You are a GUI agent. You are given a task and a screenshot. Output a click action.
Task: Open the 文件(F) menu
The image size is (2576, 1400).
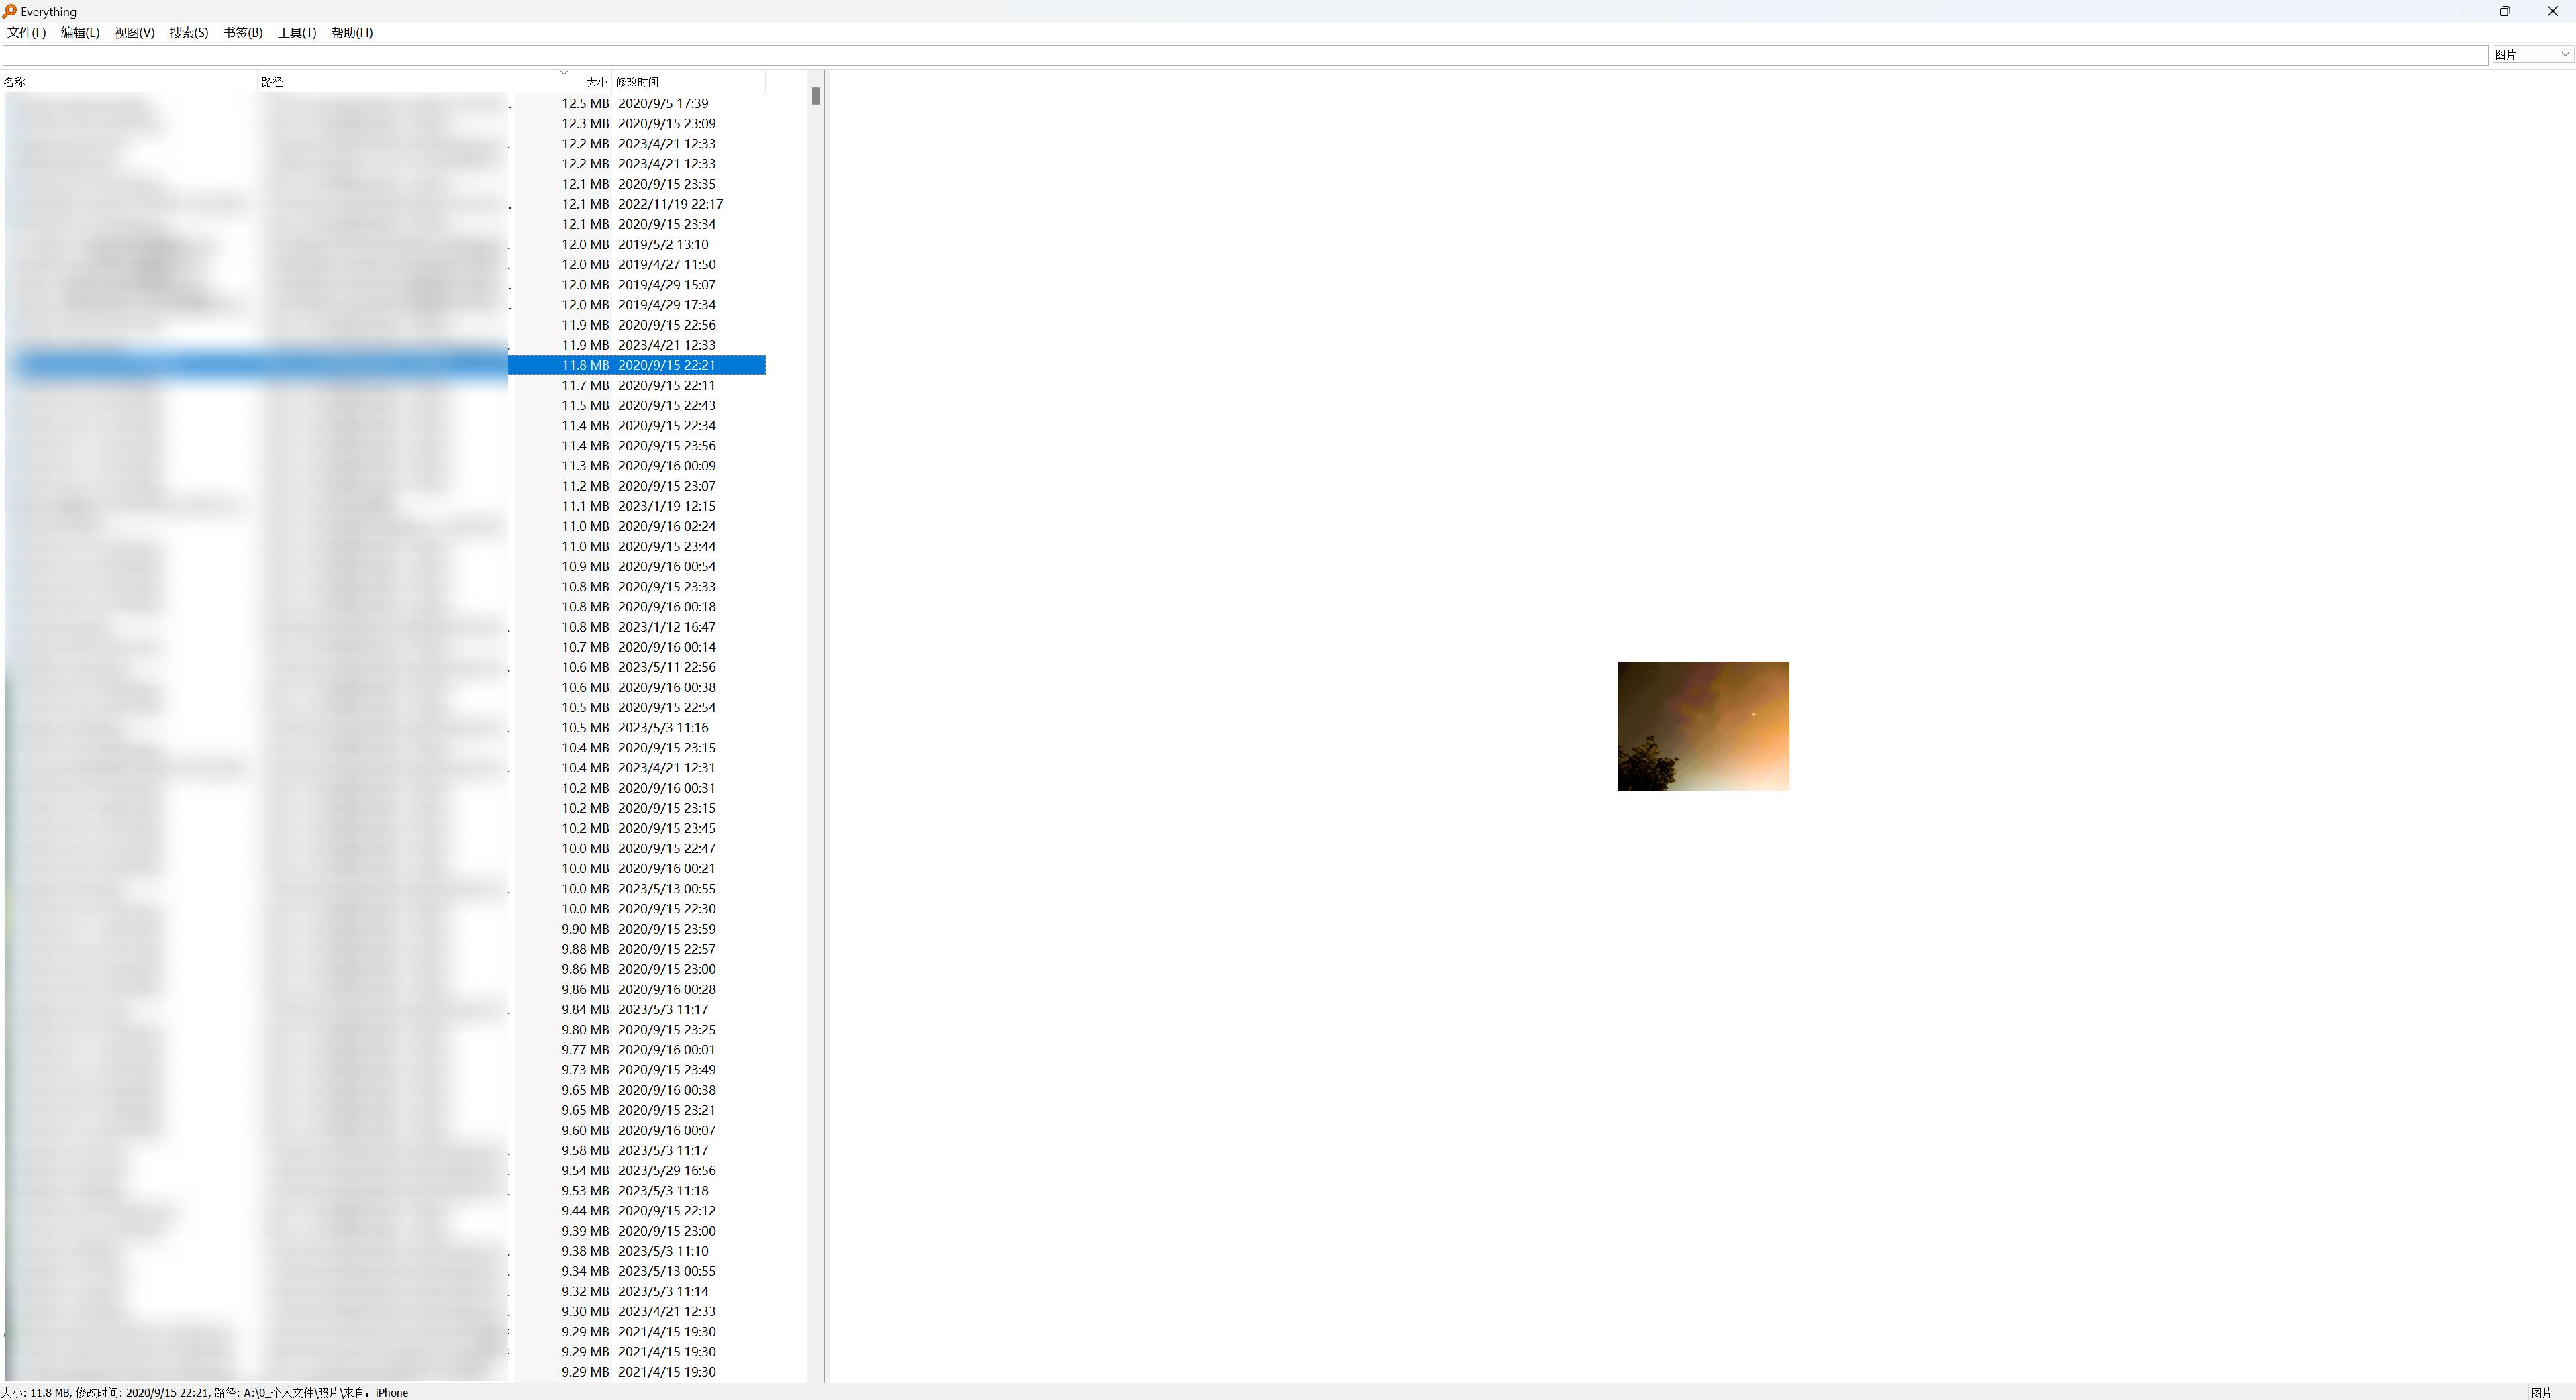point(26,32)
